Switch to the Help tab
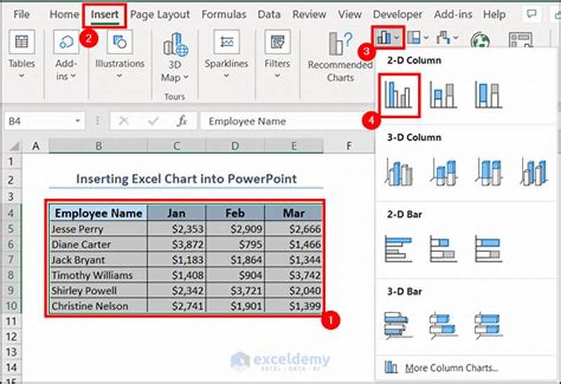Image resolution: width=561 pixels, height=384 pixels. (494, 14)
